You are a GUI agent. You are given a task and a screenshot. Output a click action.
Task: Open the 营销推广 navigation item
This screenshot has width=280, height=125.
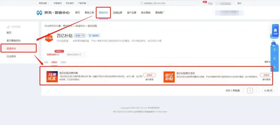click(x=160, y=13)
